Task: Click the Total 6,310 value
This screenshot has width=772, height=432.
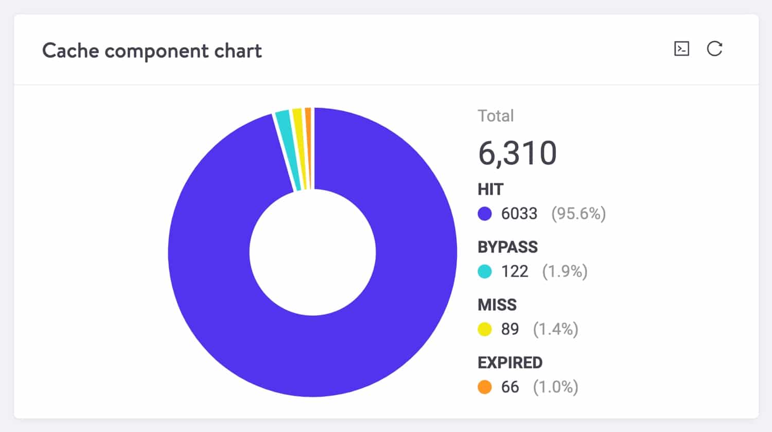Action: 517,152
